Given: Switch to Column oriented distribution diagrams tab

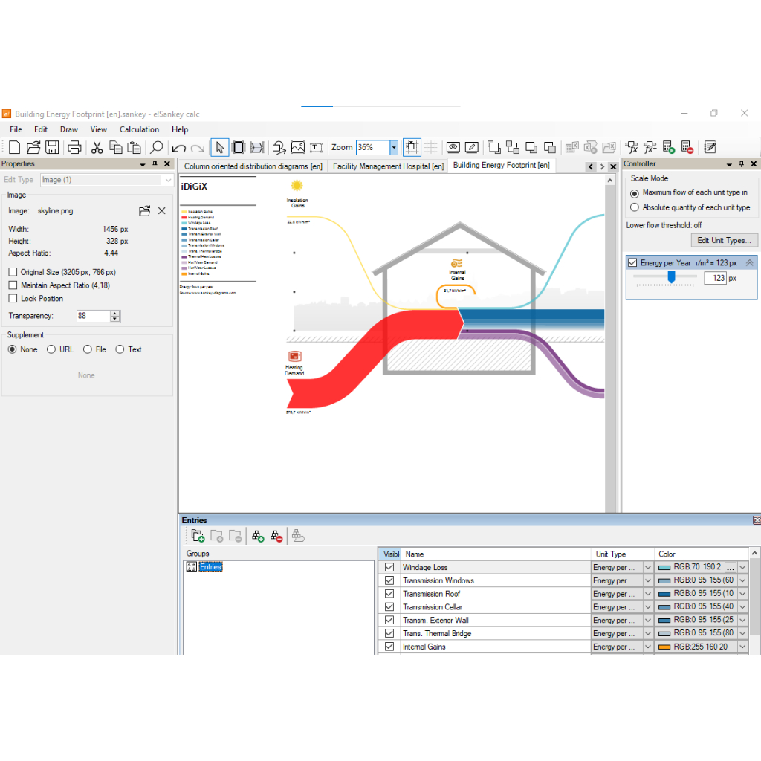Looking at the screenshot, I should [253, 166].
